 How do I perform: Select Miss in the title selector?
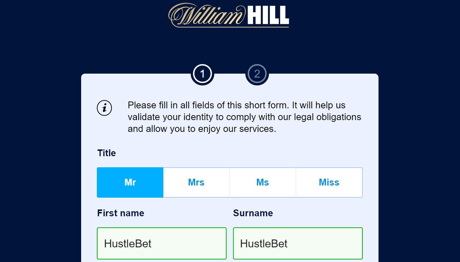pos(329,182)
